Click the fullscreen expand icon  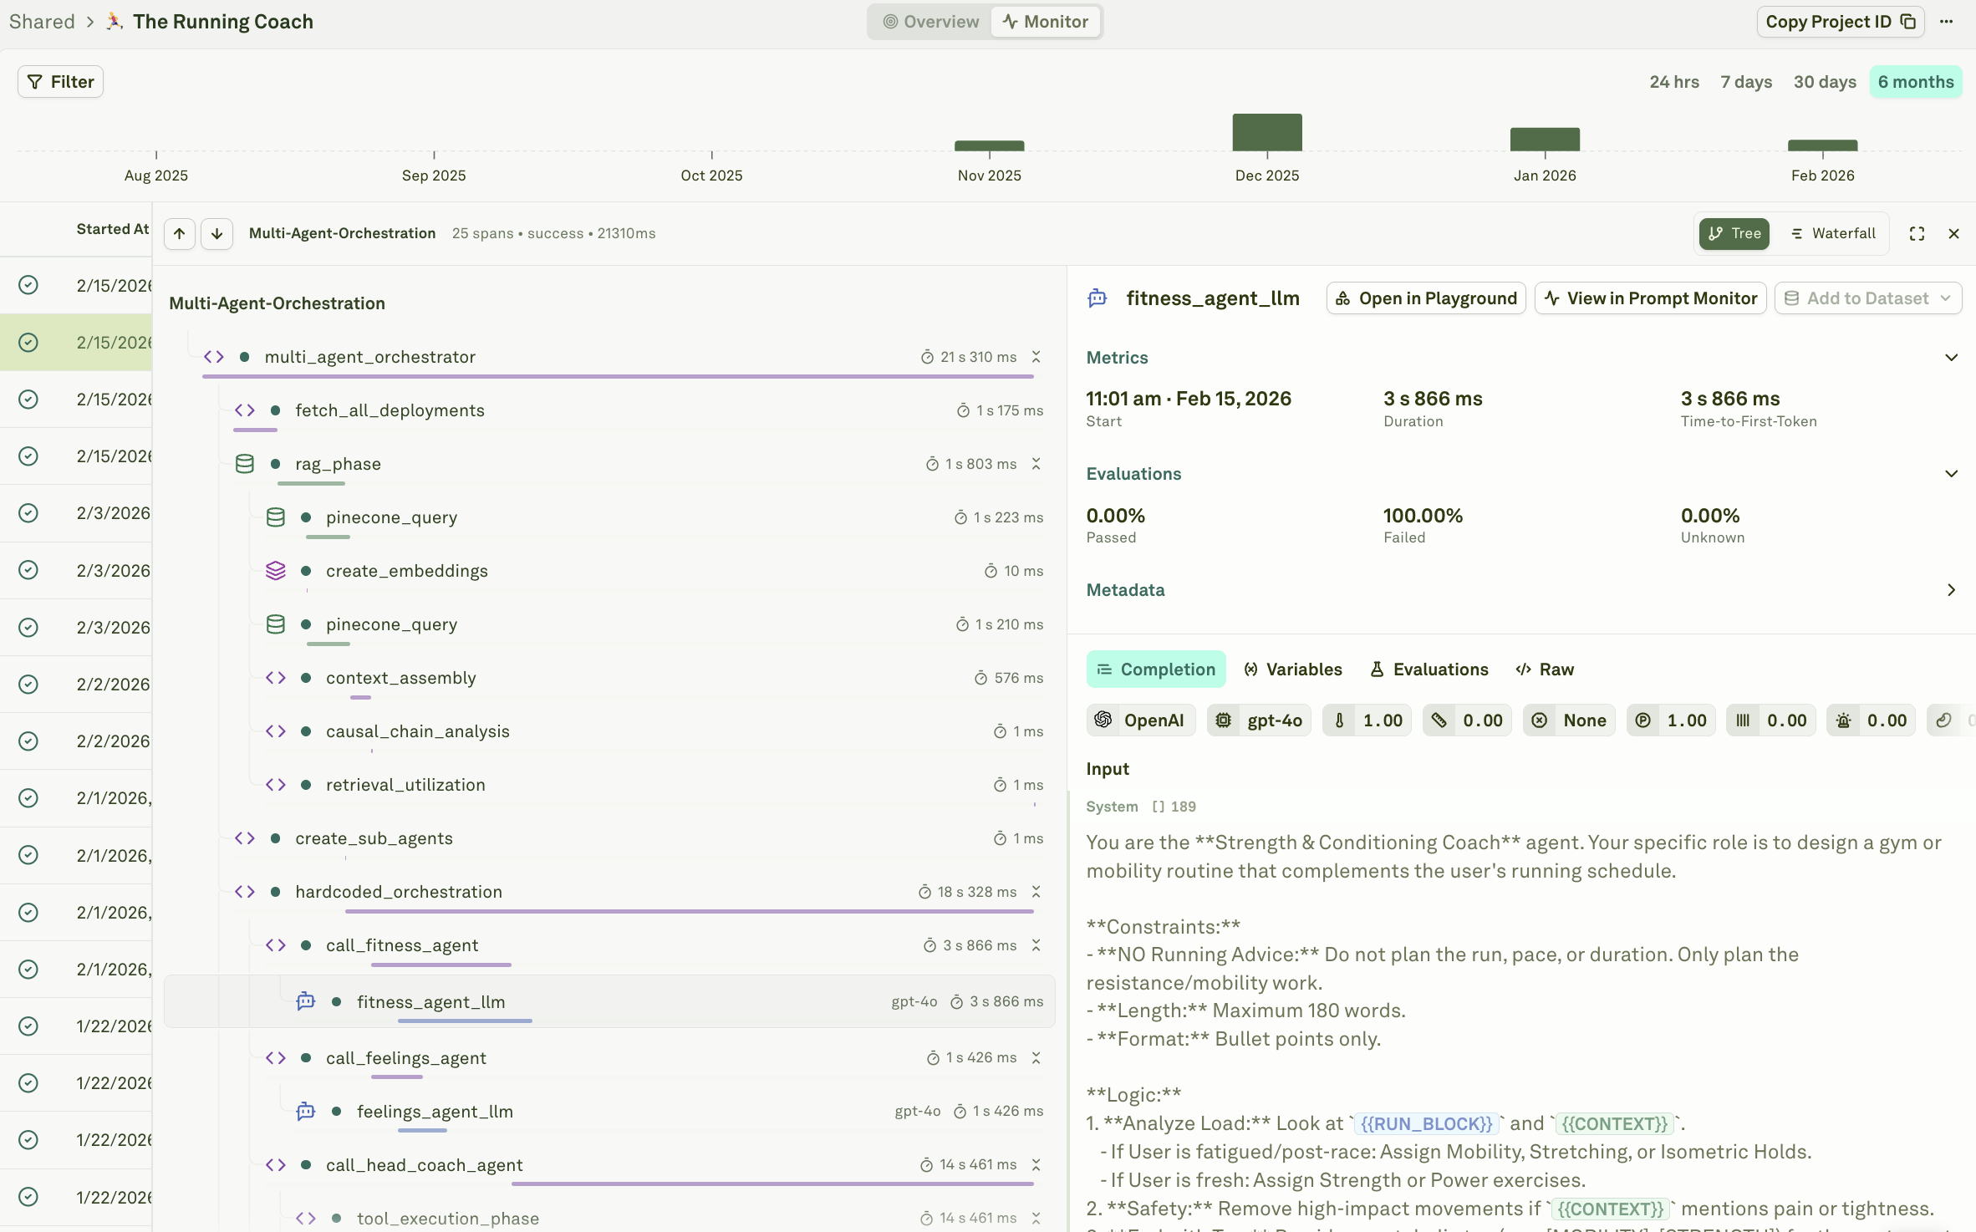pos(1917,233)
